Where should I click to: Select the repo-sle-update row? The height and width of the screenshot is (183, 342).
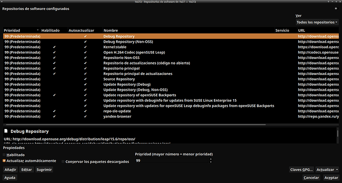[x=171, y=111]
